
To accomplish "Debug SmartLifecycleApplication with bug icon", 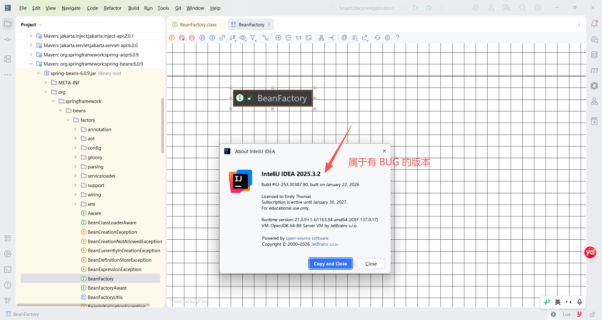I will pos(429,8).
